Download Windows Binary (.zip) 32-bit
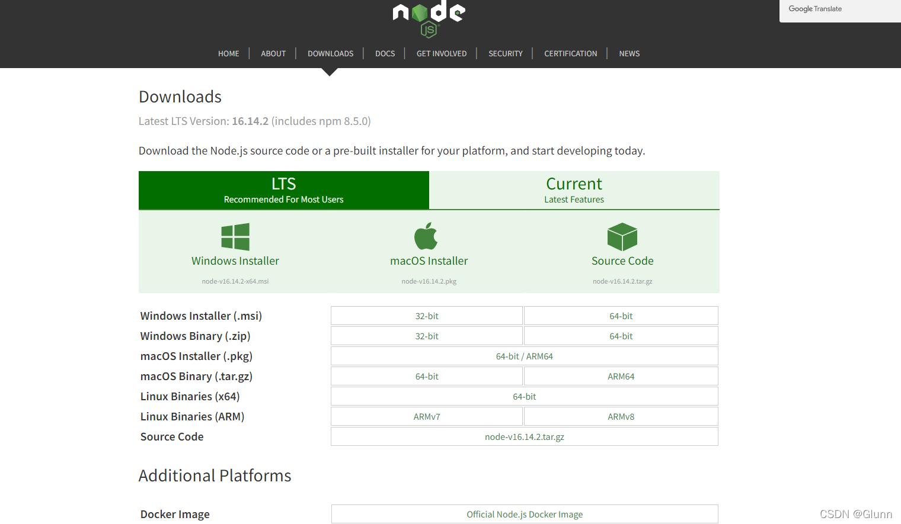 click(x=427, y=336)
